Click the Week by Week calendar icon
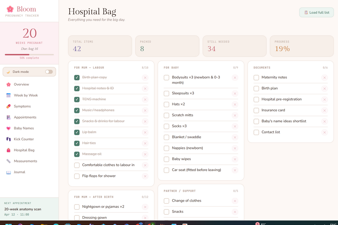This screenshot has height=225, width=338. click(9, 95)
